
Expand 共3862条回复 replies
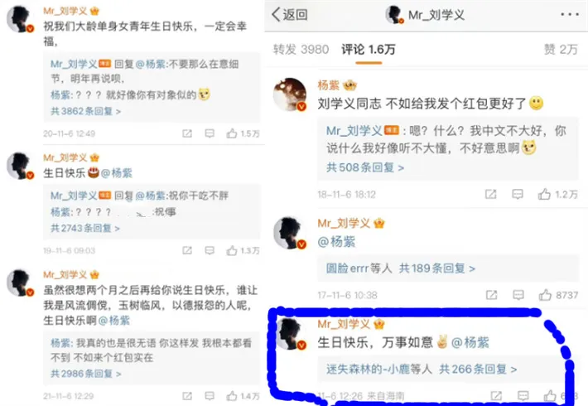click(x=85, y=112)
